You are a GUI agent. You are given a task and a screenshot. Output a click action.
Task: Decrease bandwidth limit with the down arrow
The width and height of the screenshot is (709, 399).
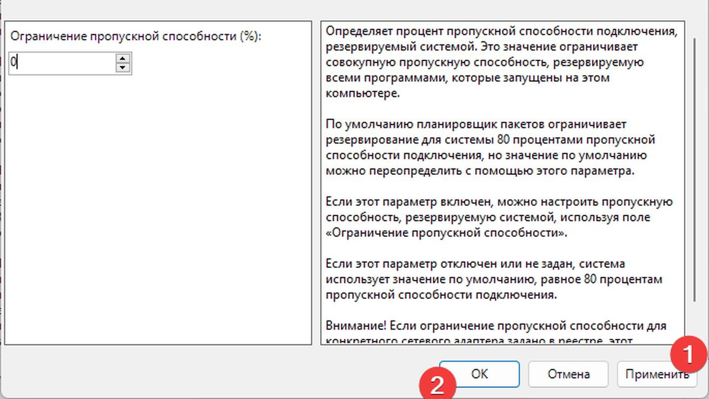point(123,67)
